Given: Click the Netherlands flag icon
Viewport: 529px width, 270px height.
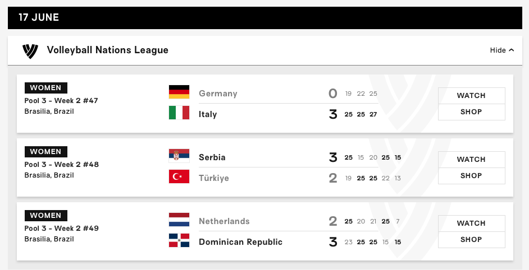Looking at the screenshot, I should (x=179, y=220).
